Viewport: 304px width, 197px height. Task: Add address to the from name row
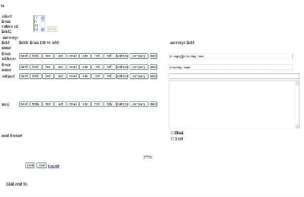(x=122, y=67)
